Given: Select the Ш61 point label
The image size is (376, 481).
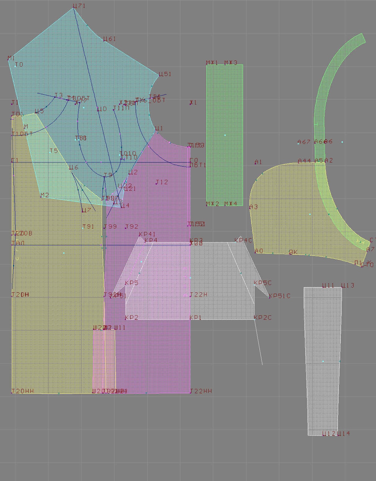Looking at the screenshot, I should (x=109, y=39).
